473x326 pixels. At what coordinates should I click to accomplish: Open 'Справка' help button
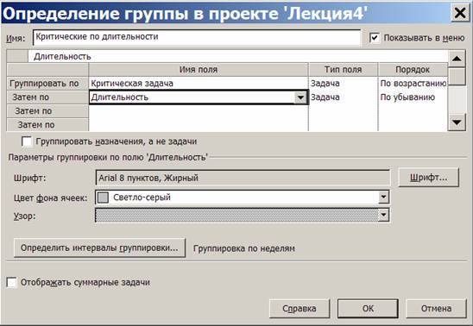point(300,309)
